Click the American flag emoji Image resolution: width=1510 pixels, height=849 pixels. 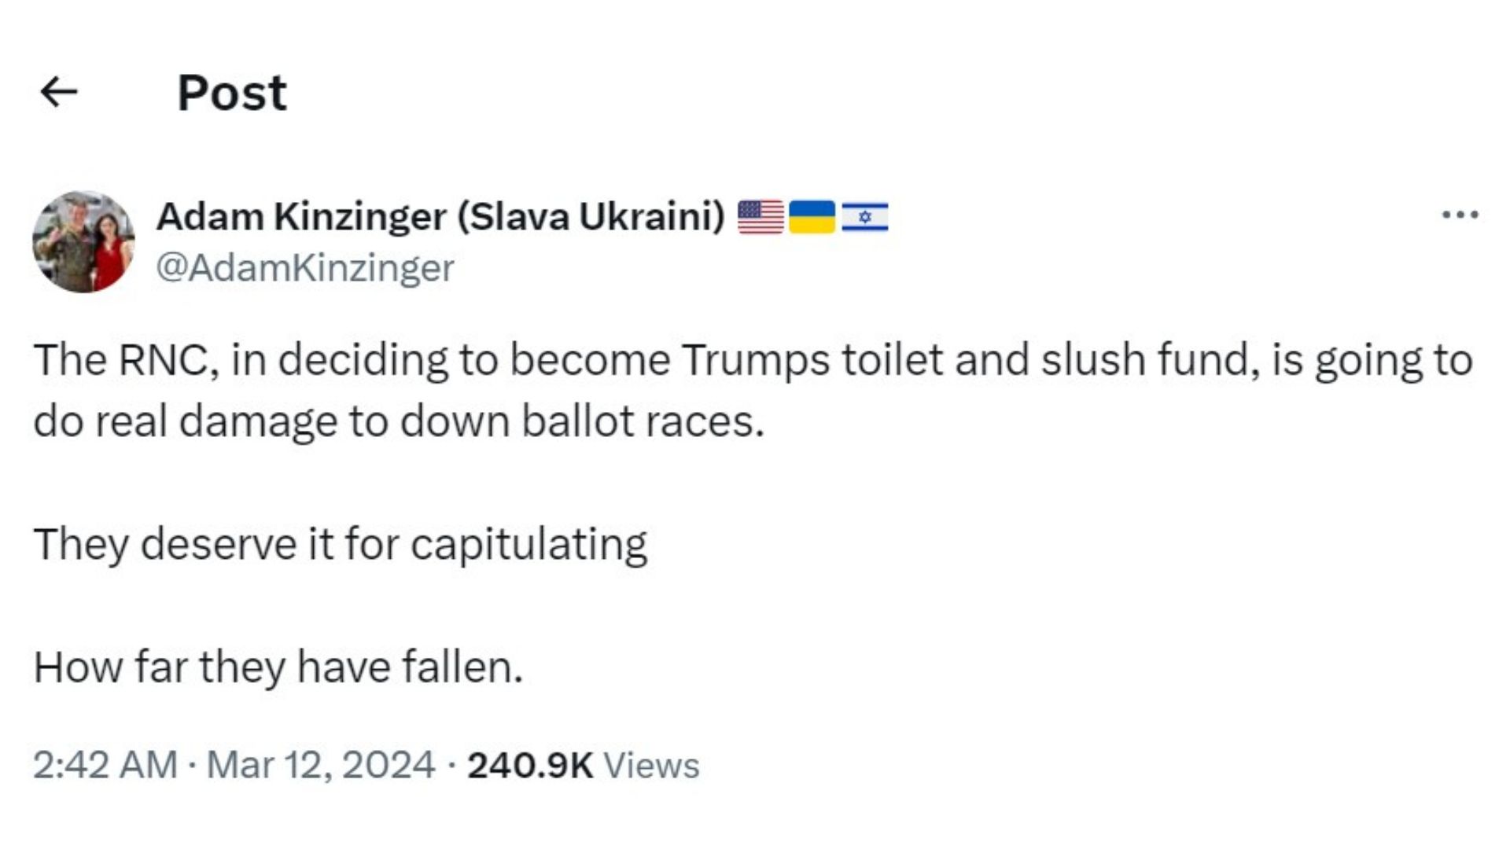click(x=761, y=217)
